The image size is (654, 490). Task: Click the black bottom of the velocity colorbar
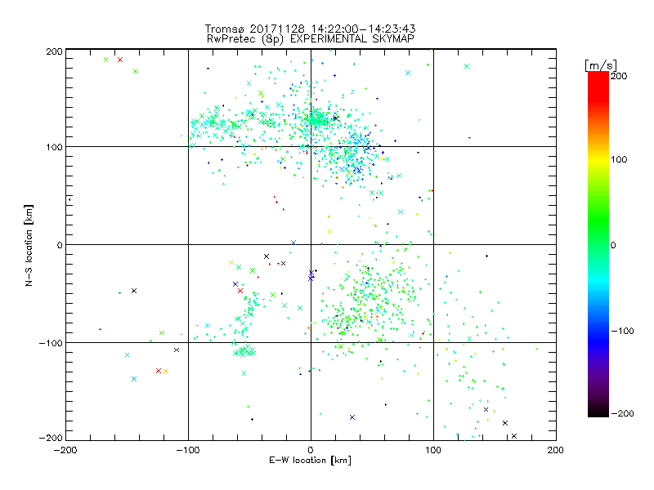598,412
